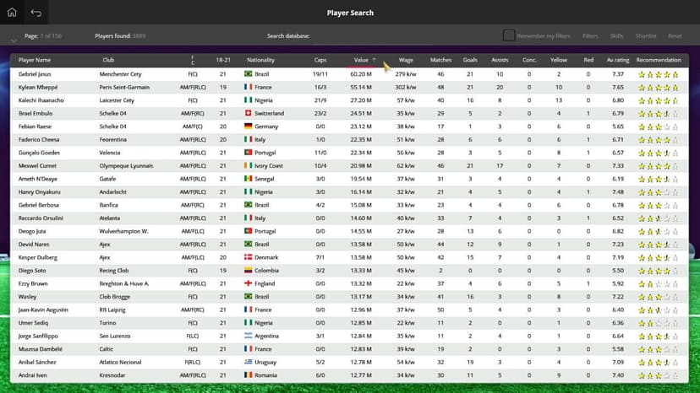700x393 pixels.
Task: Open the club Menchester Cety
Action: coord(121,74)
